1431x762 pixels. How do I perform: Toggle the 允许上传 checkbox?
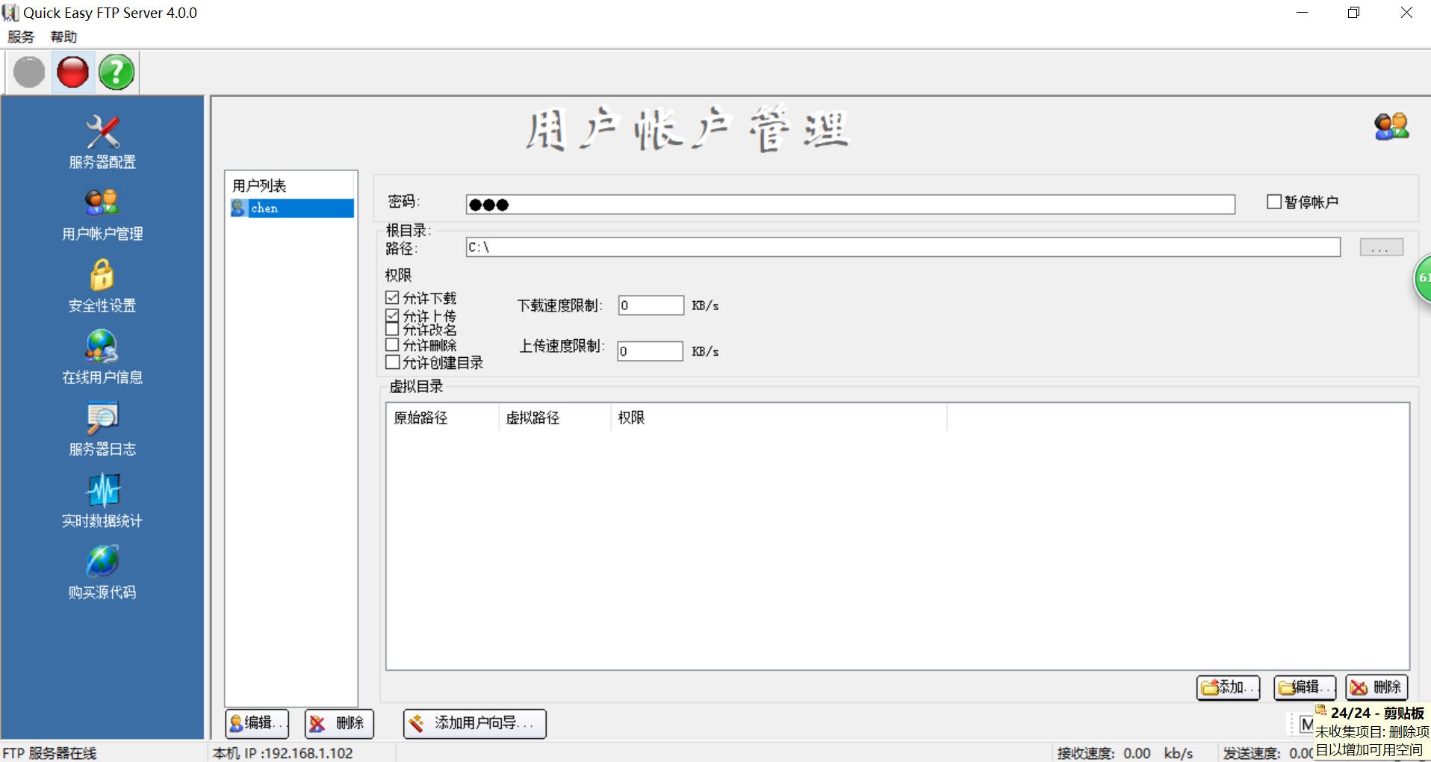click(392, 316)
